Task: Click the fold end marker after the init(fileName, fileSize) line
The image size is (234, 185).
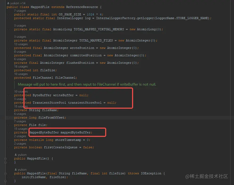Action: pyautogui.click(x=5, y=181)
